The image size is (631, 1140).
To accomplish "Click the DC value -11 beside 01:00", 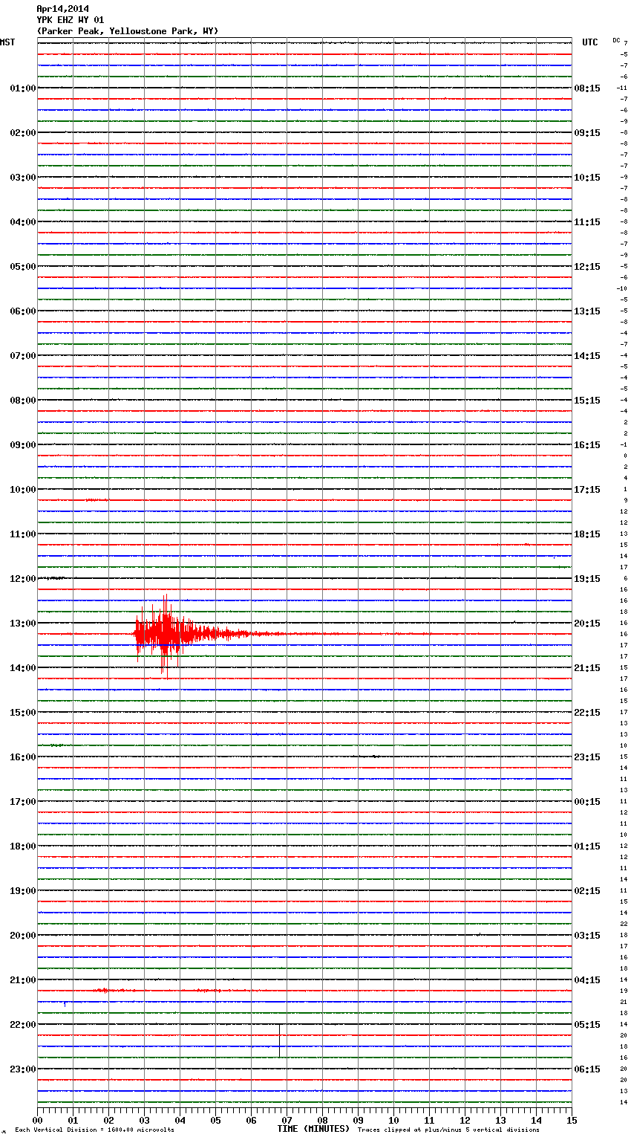I will click(622, 88).
